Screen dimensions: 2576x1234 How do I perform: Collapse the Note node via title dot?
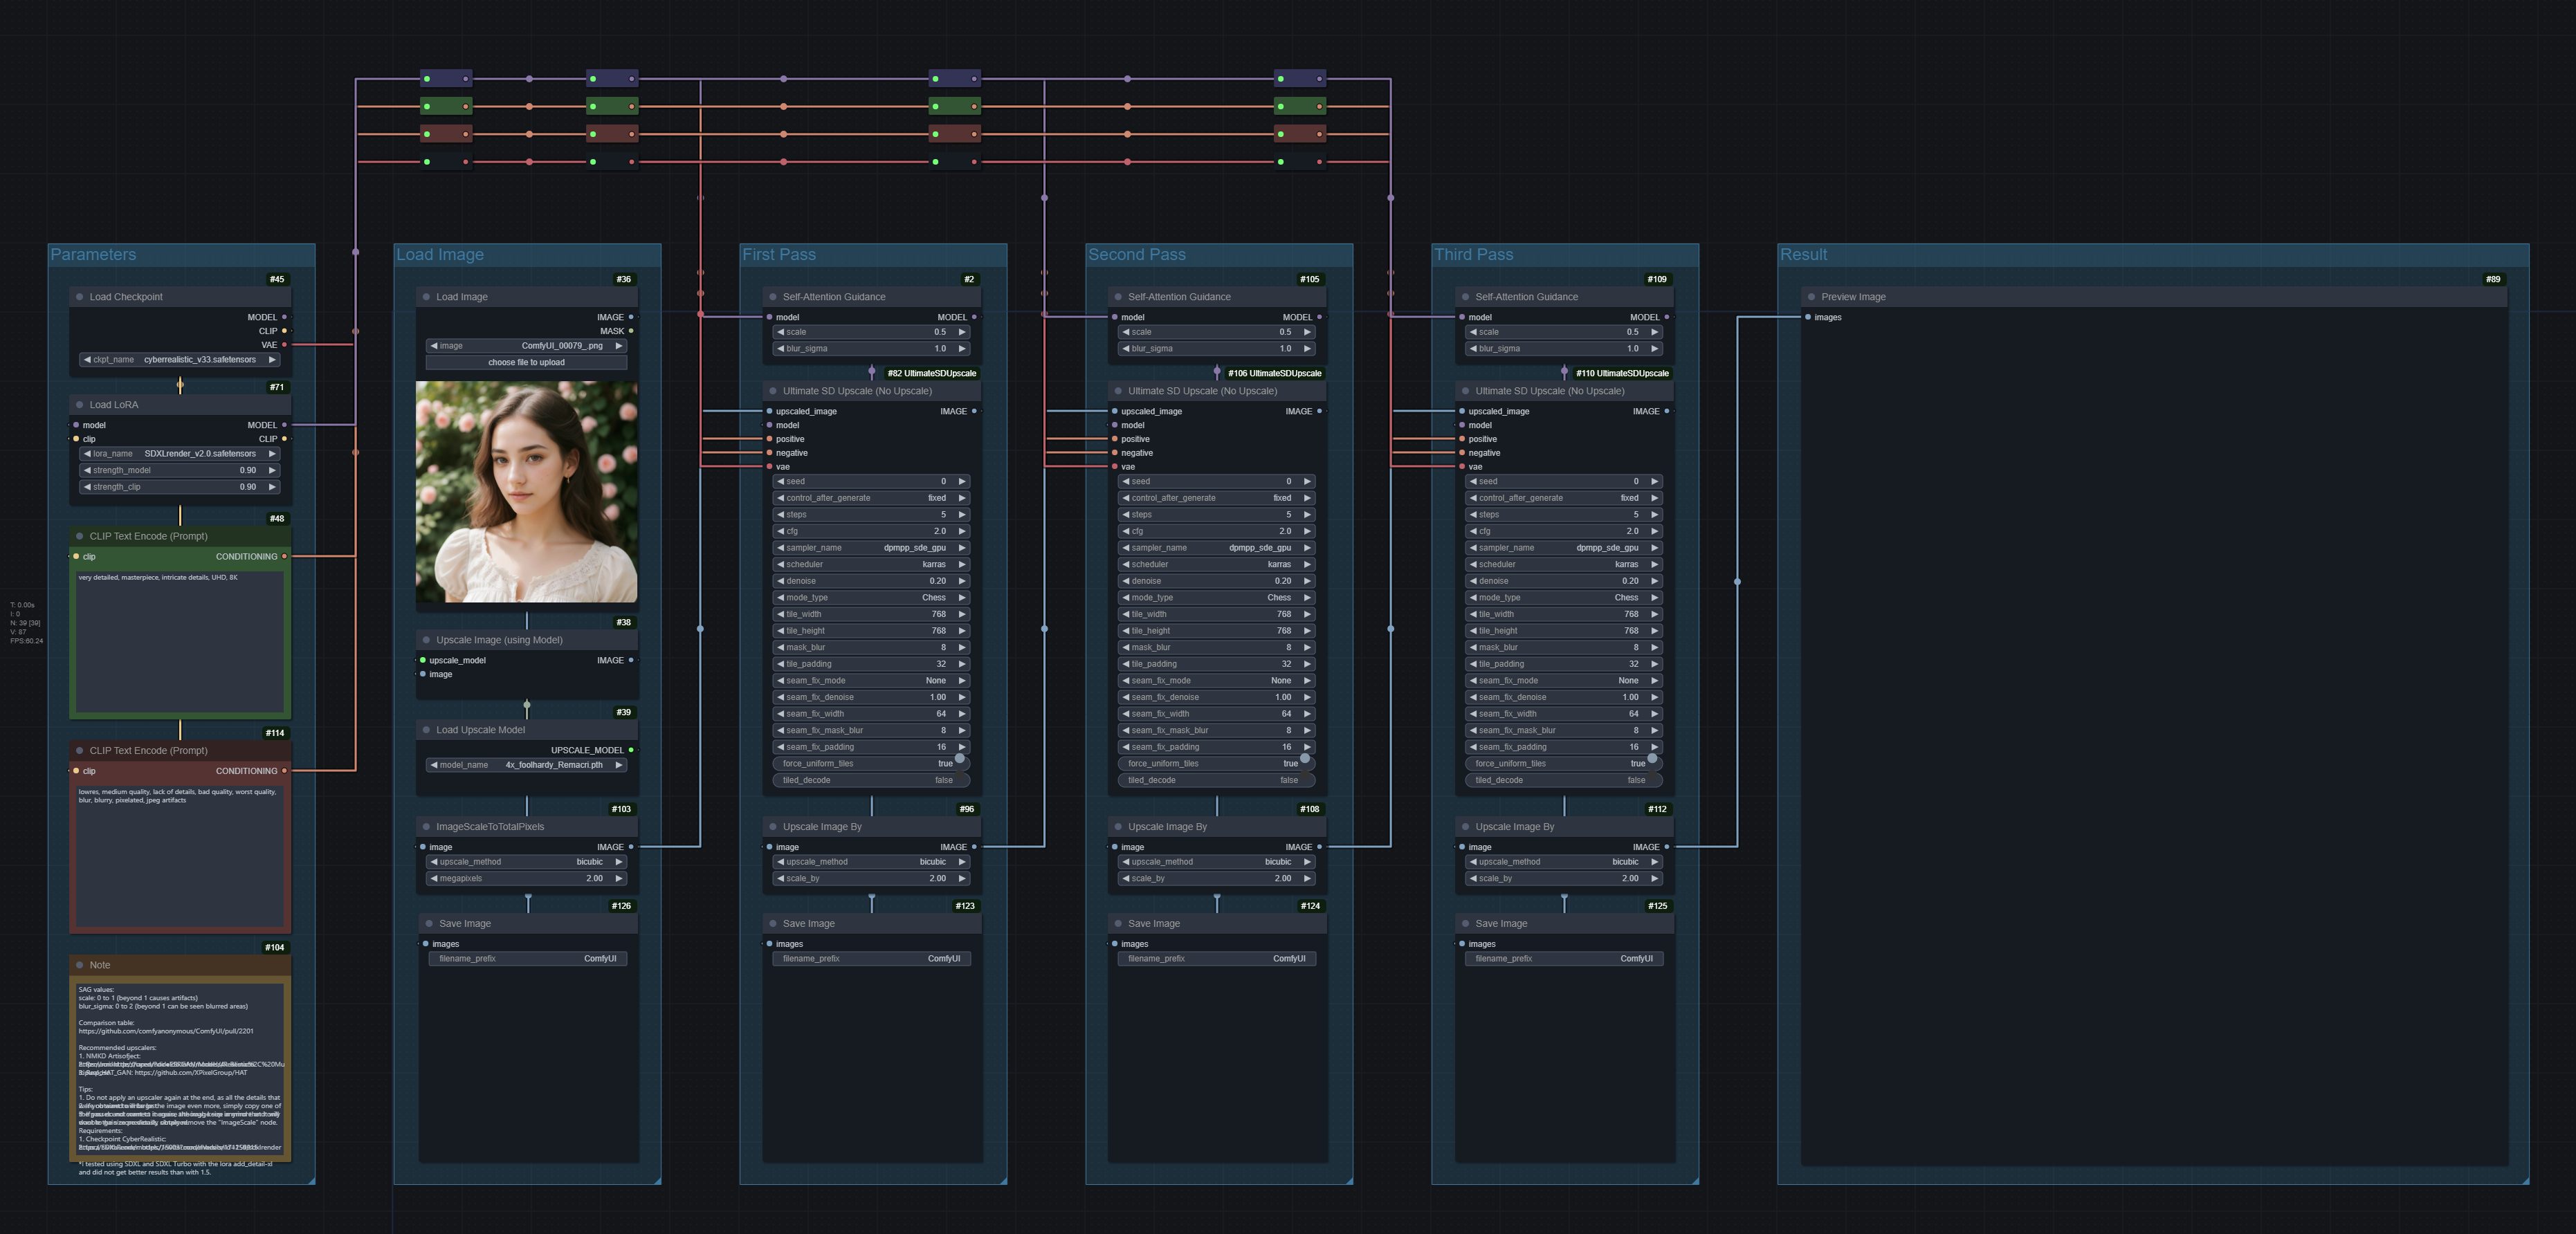coord(80,965)
